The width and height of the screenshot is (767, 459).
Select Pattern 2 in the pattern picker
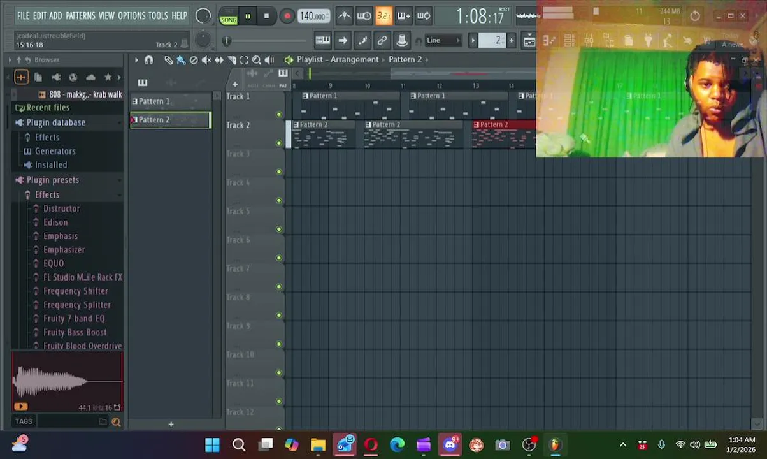coord(170,120)
